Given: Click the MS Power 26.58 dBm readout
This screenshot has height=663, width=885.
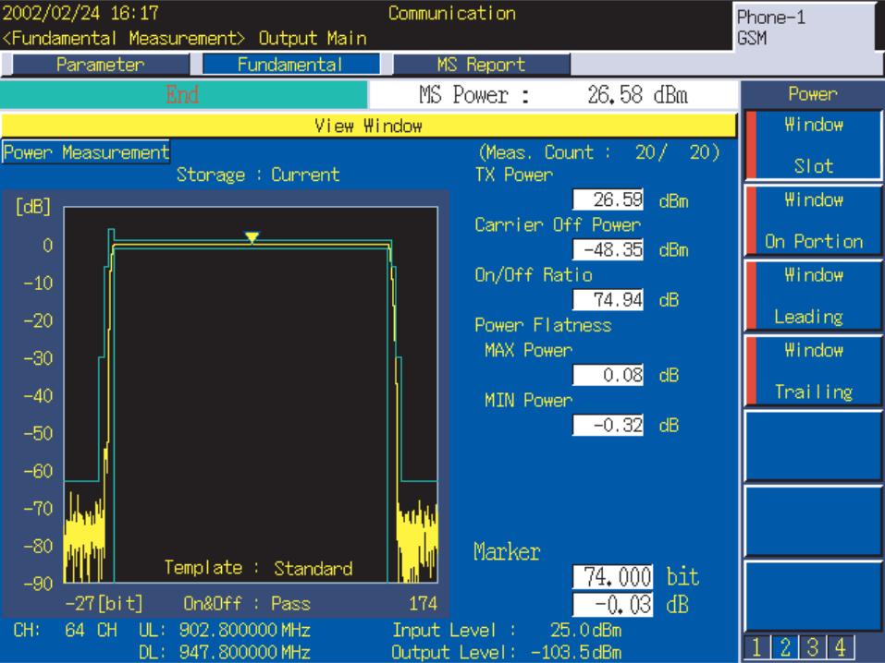Looking at the screenshot, I should tap(553, 95).
